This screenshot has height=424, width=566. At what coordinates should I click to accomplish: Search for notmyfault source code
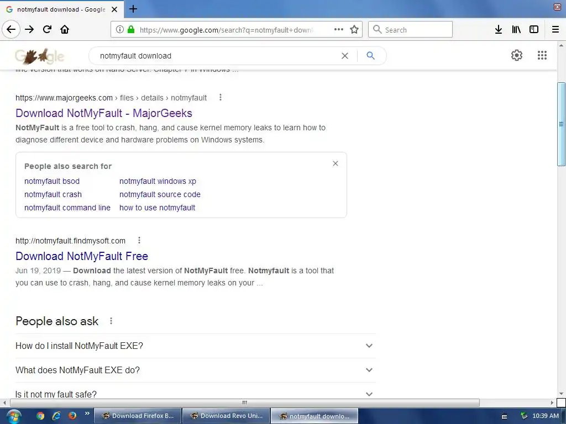click(x=160, y=194)
